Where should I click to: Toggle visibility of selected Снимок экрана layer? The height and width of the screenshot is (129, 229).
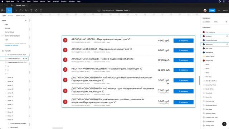(26, 58)
